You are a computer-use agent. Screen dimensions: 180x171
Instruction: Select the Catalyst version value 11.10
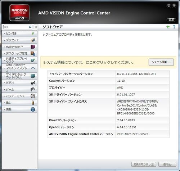click(x=121, y=81)
